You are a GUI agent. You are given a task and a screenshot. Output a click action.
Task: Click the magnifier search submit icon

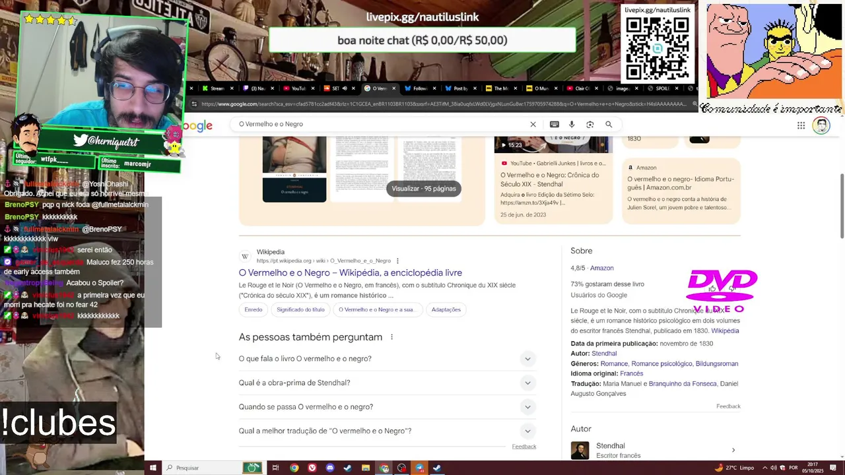(609, 124)
